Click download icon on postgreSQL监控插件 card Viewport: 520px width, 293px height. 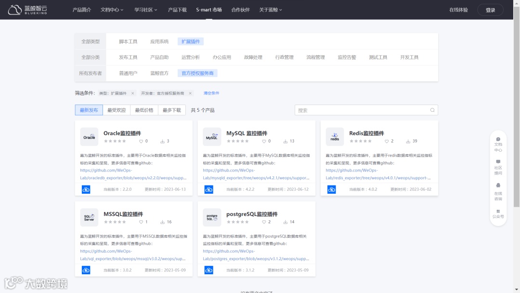285,222
